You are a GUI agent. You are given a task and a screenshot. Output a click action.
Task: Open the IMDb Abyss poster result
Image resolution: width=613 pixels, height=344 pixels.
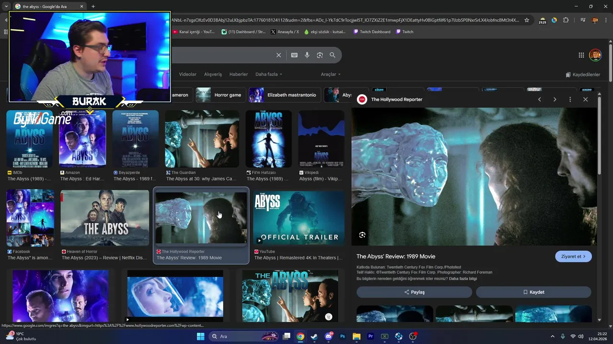(x=29, y=139)
